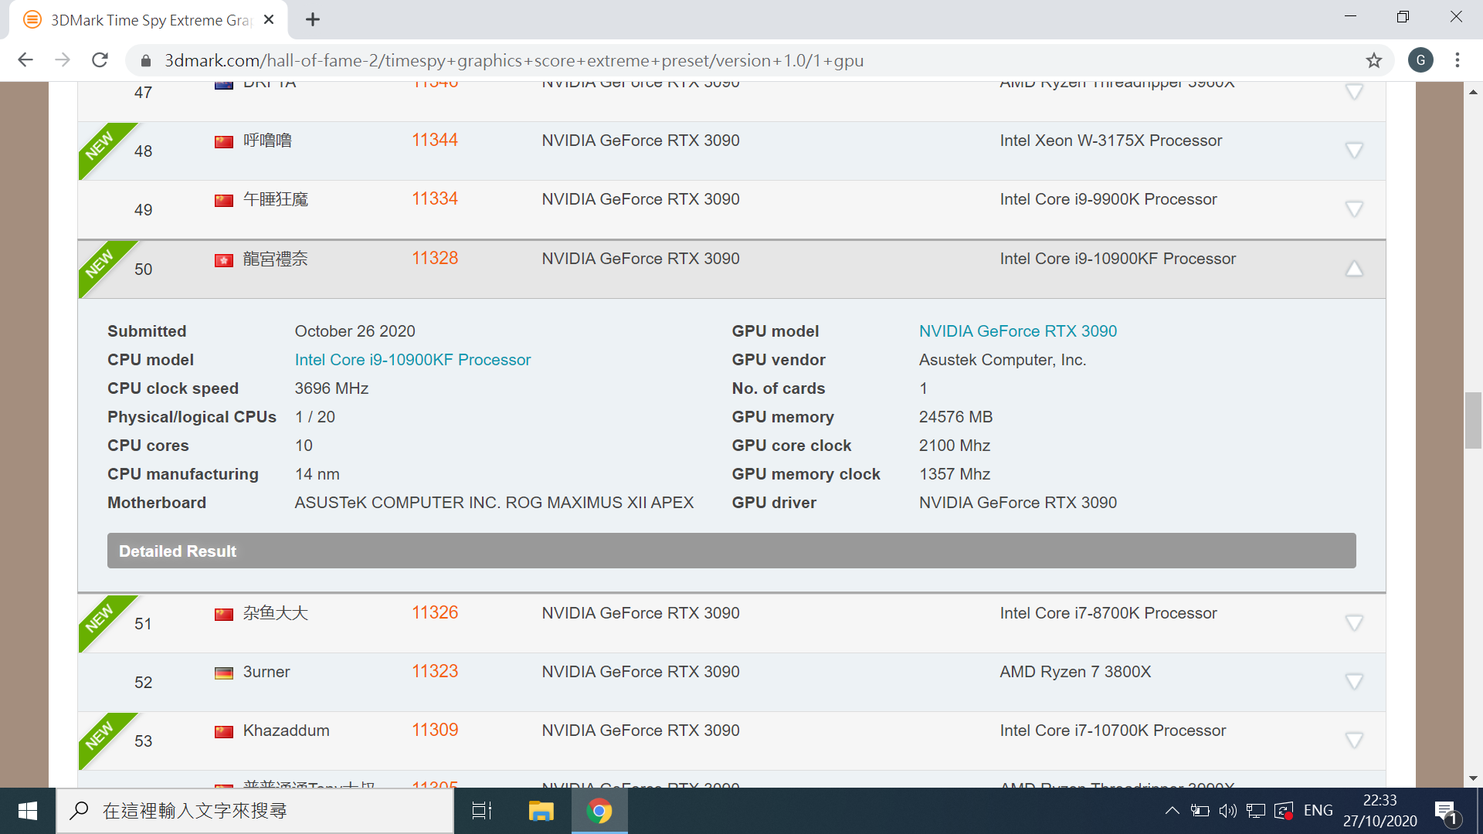Expand rank 49 row details
The width and height of the screenshot is (1483, 834).
coord(1354,209)
